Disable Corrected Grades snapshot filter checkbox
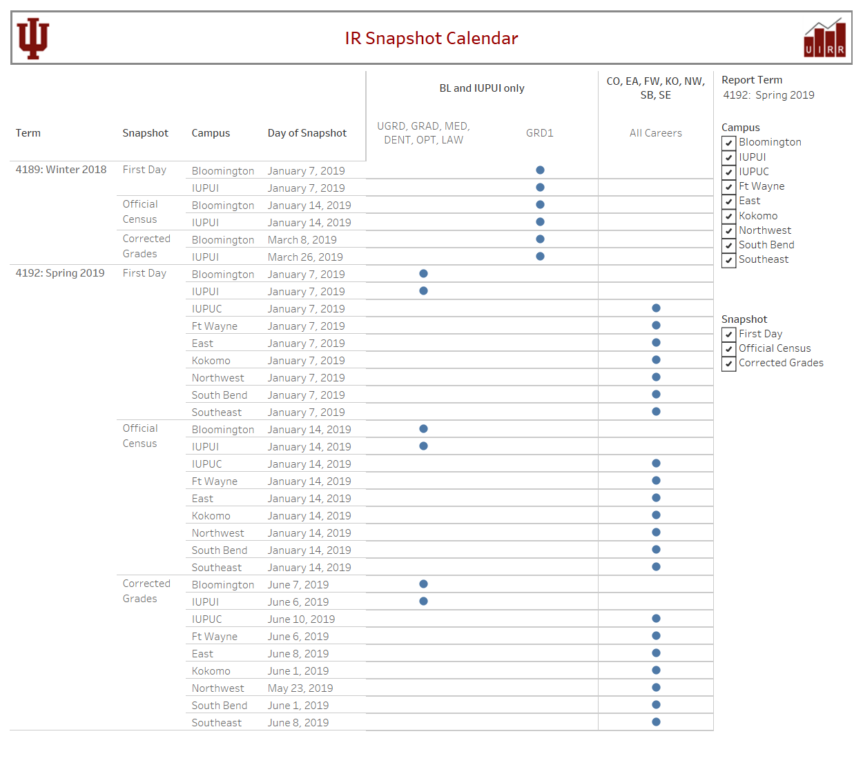Image resolution: width=863 pixels, height=776 pixels. (728, 364)
